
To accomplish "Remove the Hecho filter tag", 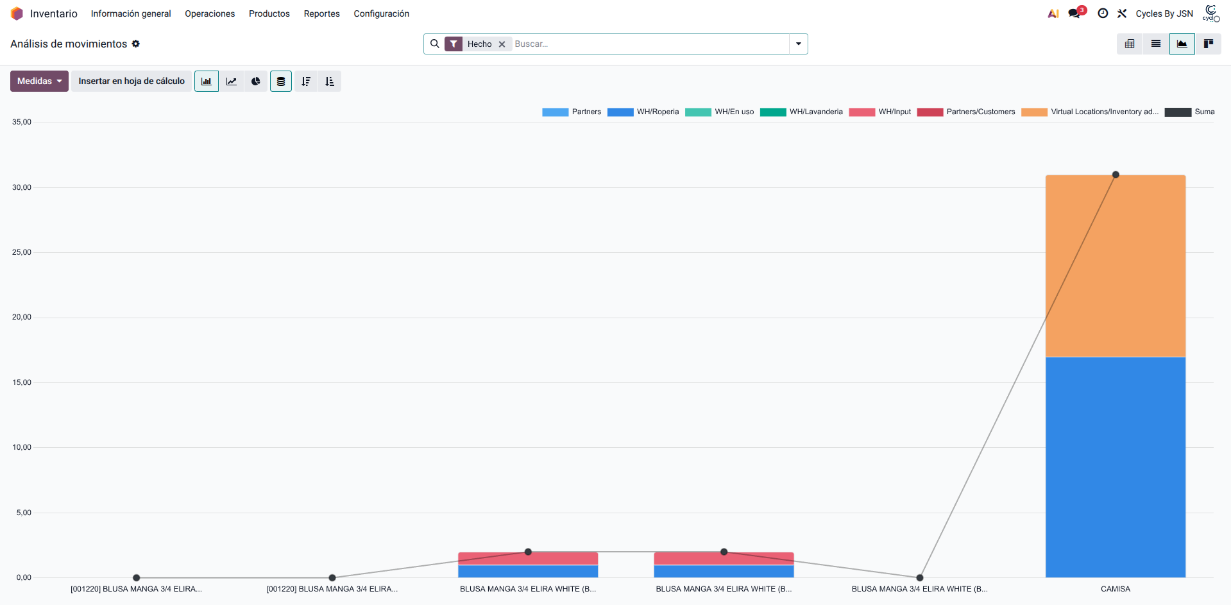I will pos(502,44).
